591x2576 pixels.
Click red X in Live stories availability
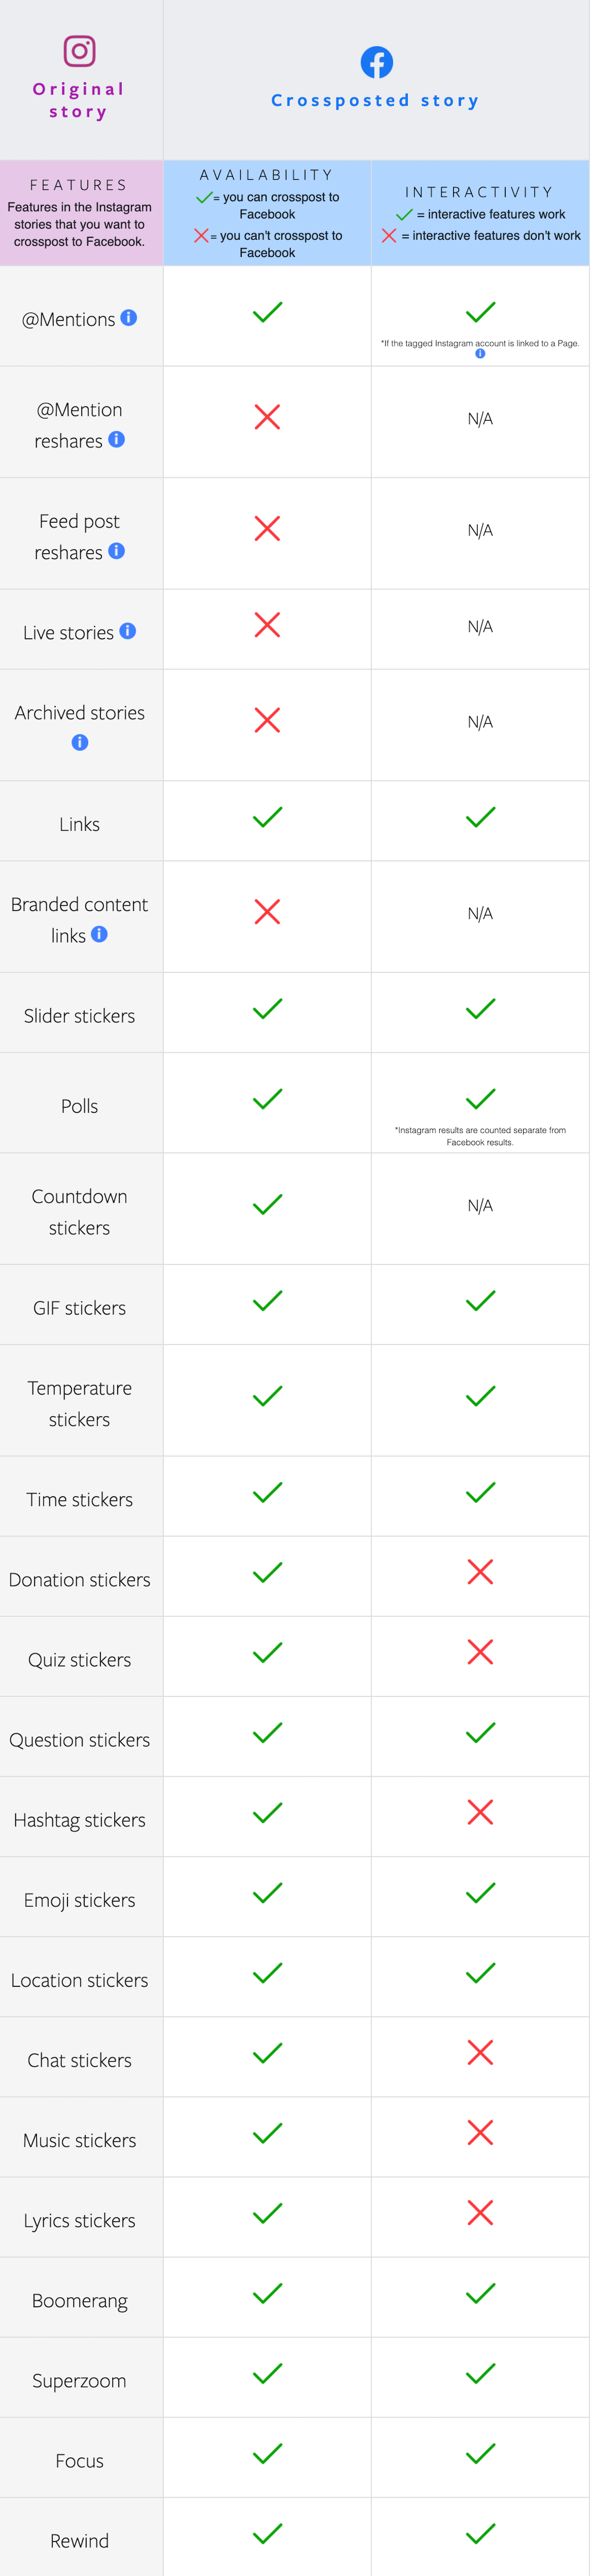tap(267, 625)
